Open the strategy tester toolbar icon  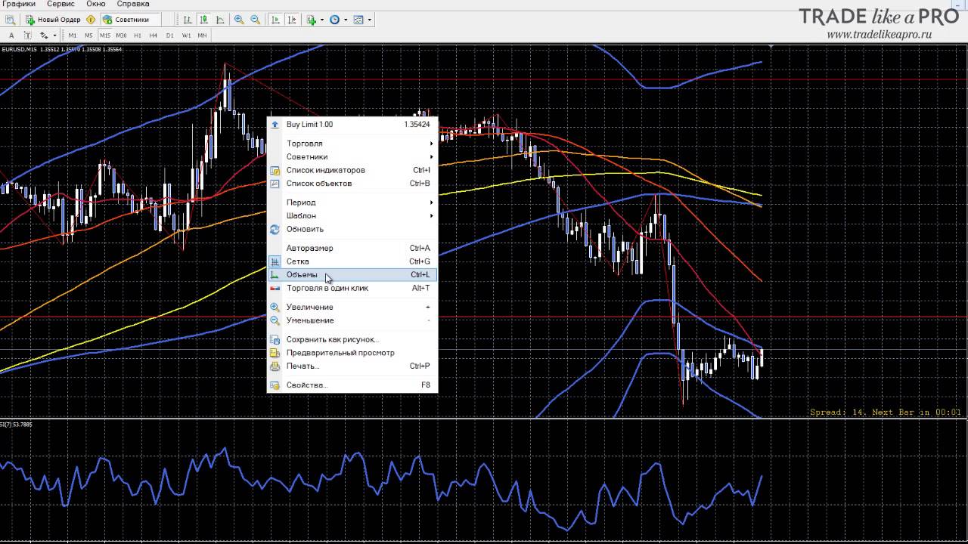(11, 20)
